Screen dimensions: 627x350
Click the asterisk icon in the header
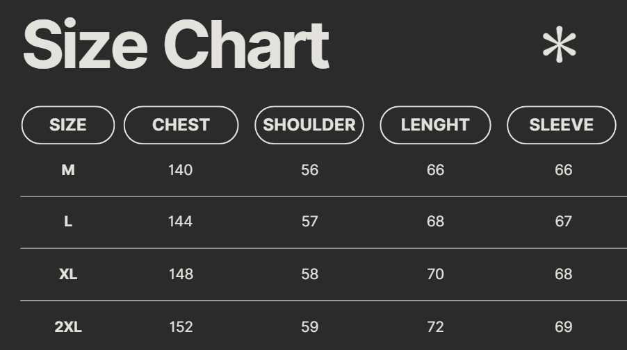coord(560,46)
